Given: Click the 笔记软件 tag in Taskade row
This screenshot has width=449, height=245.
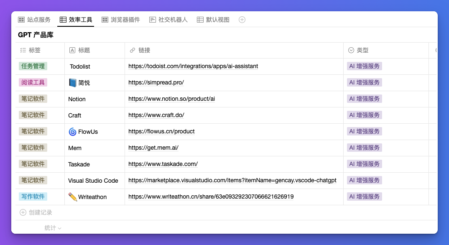Looking at the screenshot, I should [x=33, y=164].
